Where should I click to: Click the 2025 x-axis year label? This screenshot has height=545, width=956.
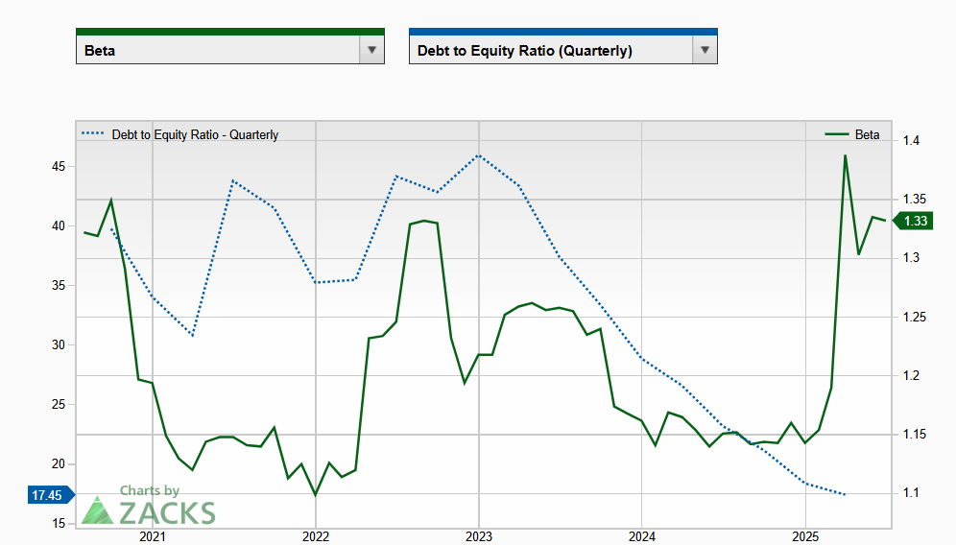pos(805,536)
